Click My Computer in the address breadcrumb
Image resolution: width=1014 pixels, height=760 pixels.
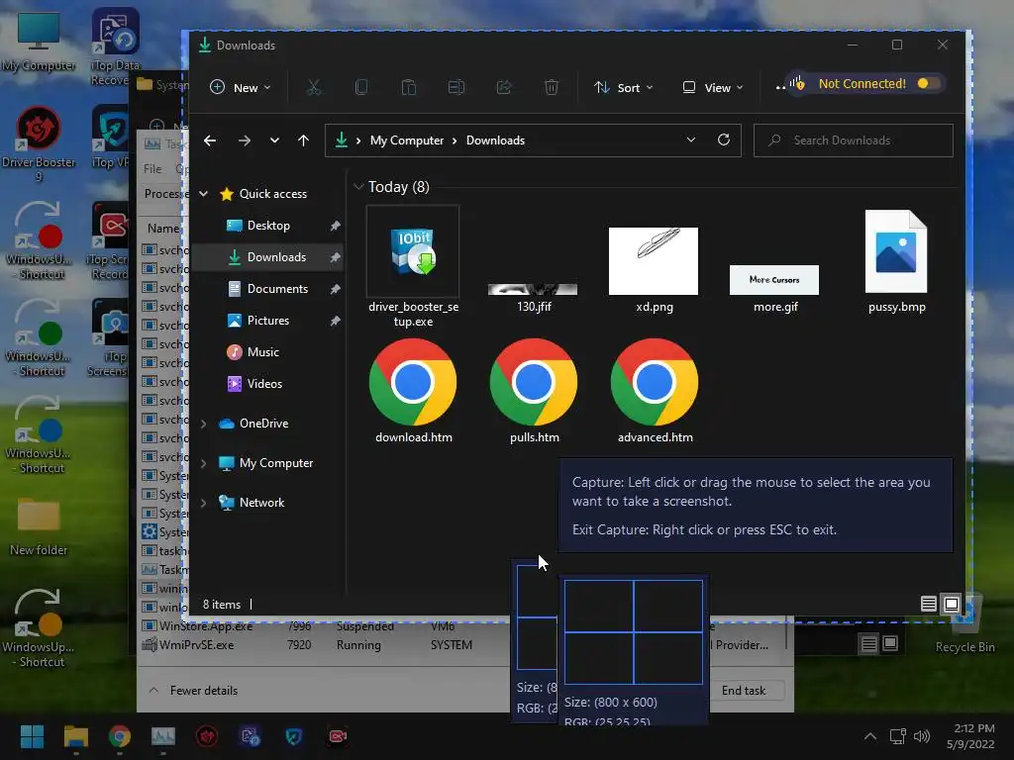(x=407, y=141)
